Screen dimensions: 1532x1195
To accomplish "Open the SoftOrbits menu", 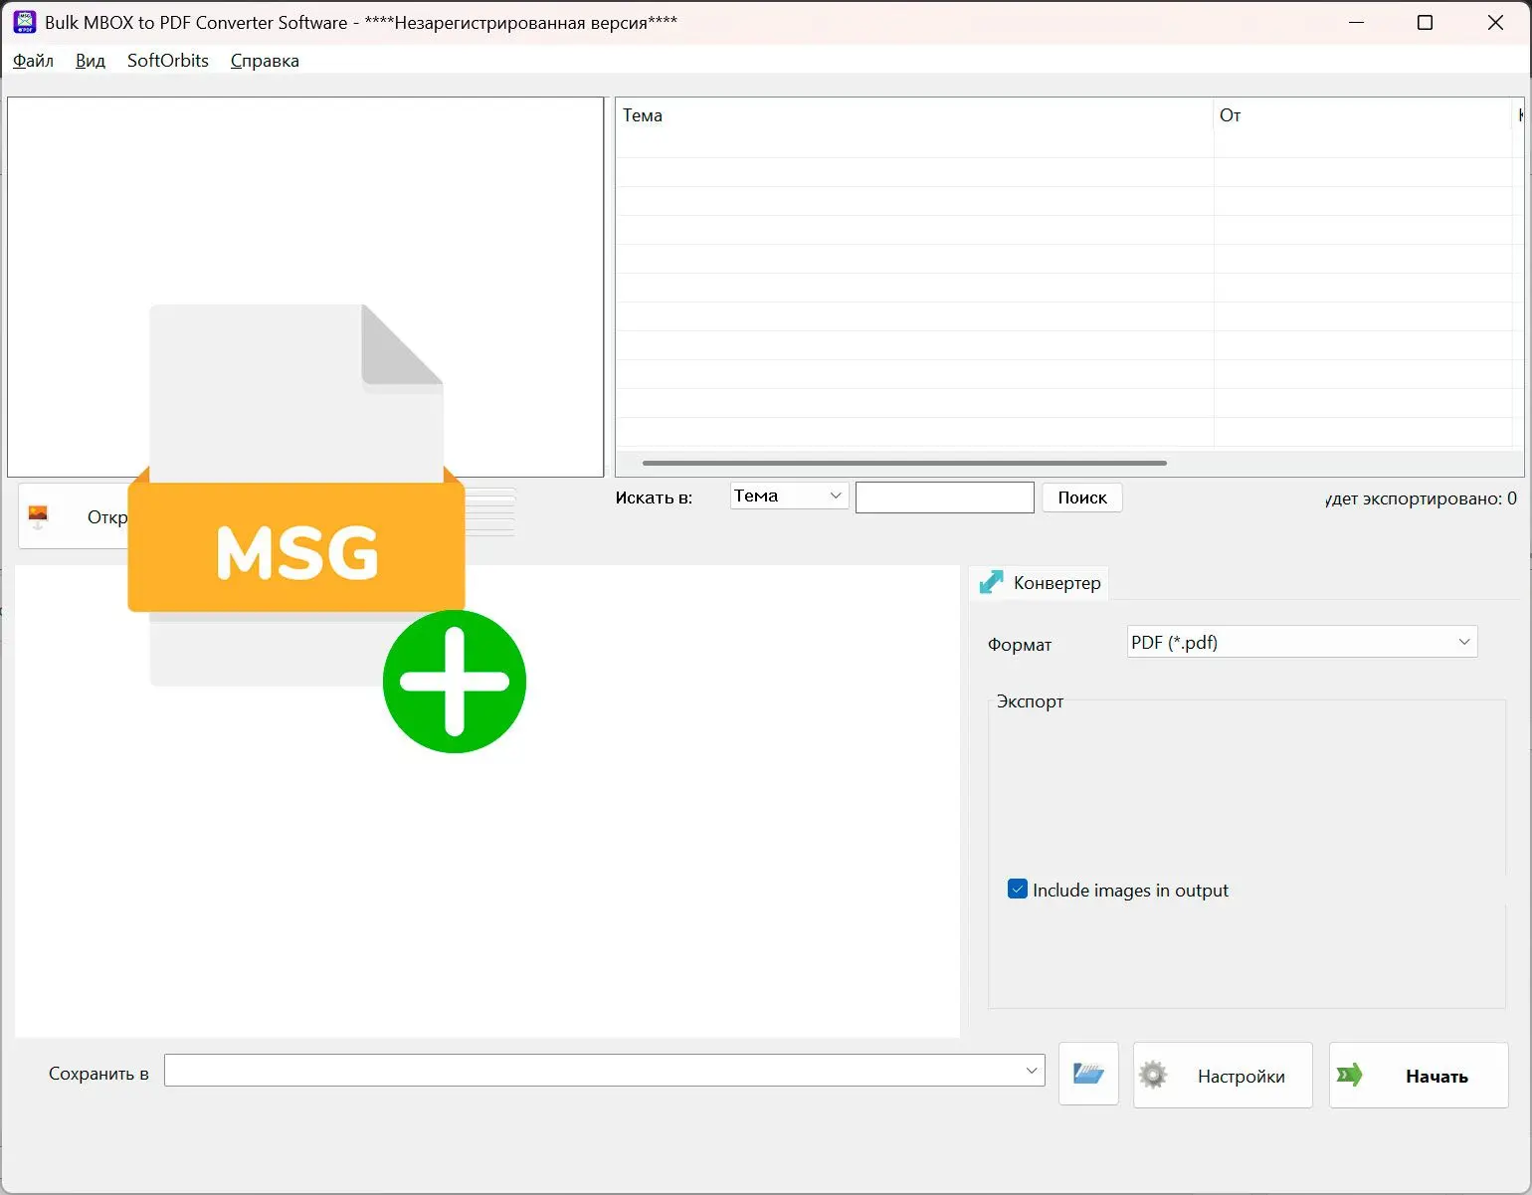I will point(168,61).
